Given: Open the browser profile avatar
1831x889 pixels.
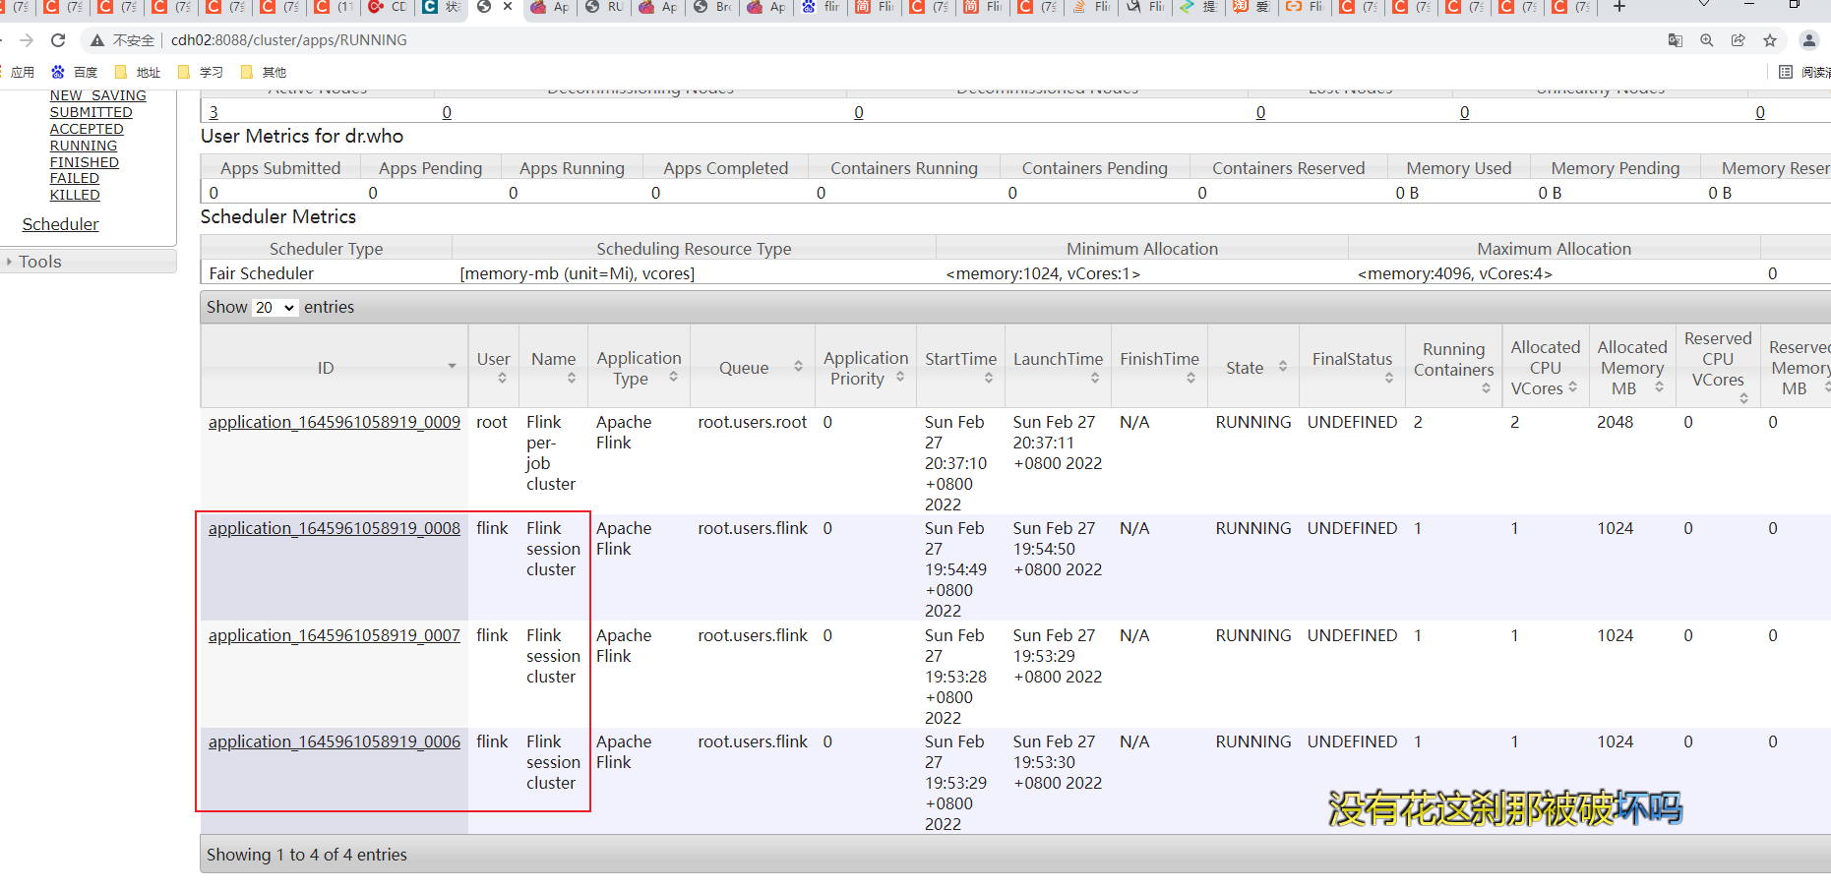Looking at the screenshot, I should [x=1808, y=40].
